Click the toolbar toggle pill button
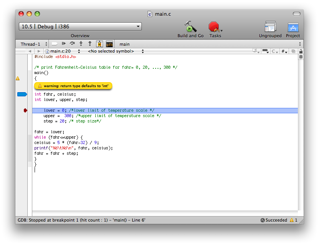The width and height of the screenshot is (319, 245). pyautogui.click(x=297, y=14)
